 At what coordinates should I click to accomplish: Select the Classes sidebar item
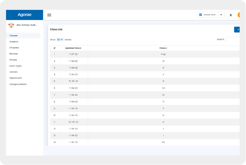tap(14, 36)
